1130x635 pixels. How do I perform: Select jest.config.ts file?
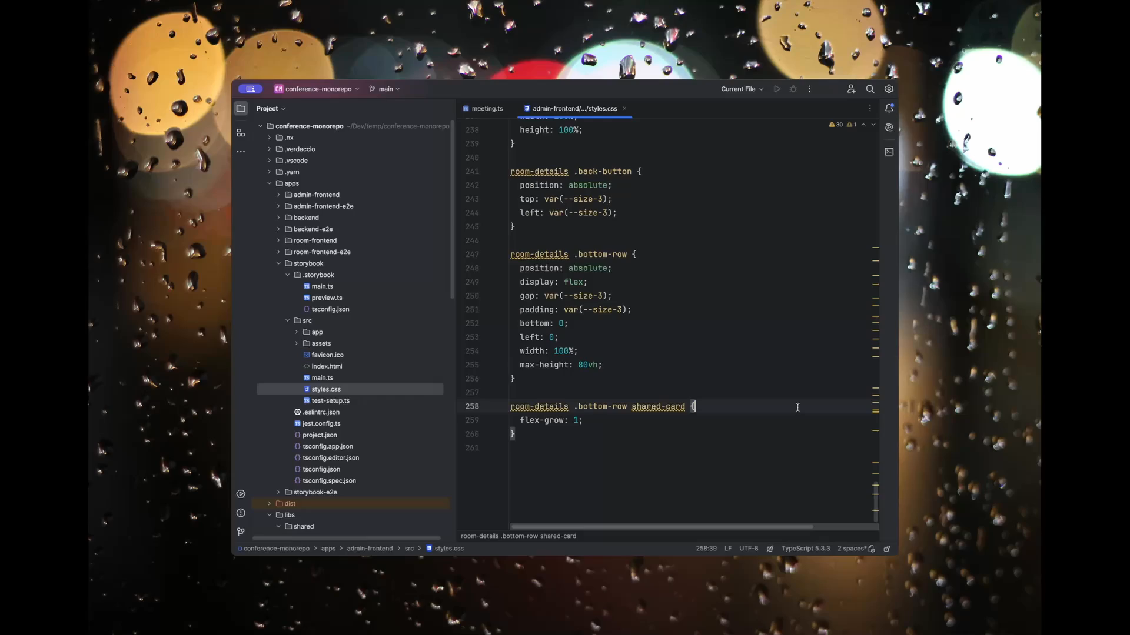[317, 423]
